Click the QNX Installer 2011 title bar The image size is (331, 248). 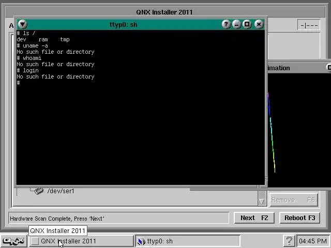click(x=164, y=12)
